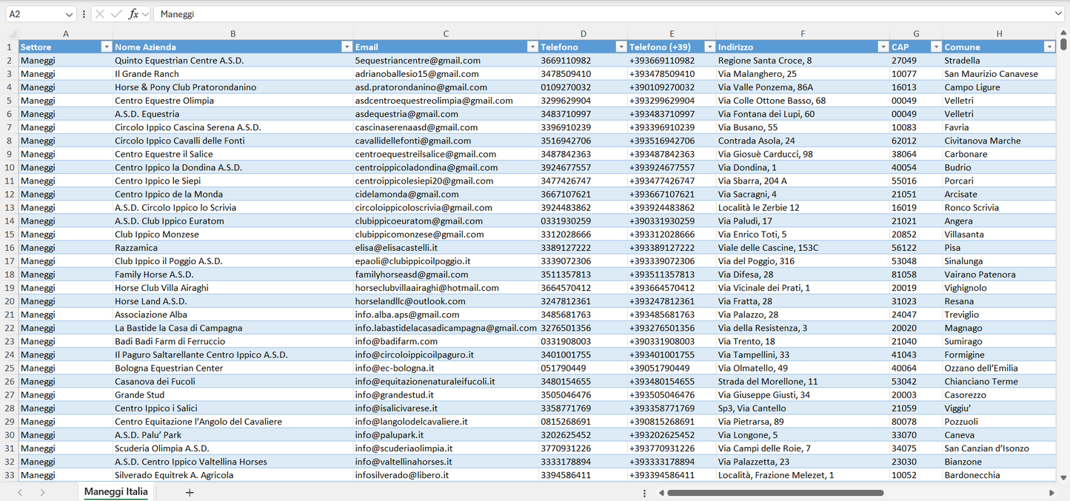Click the Cancel X icon in formula bar
This screenshot has height=501, width=1070.
point(100,14)
